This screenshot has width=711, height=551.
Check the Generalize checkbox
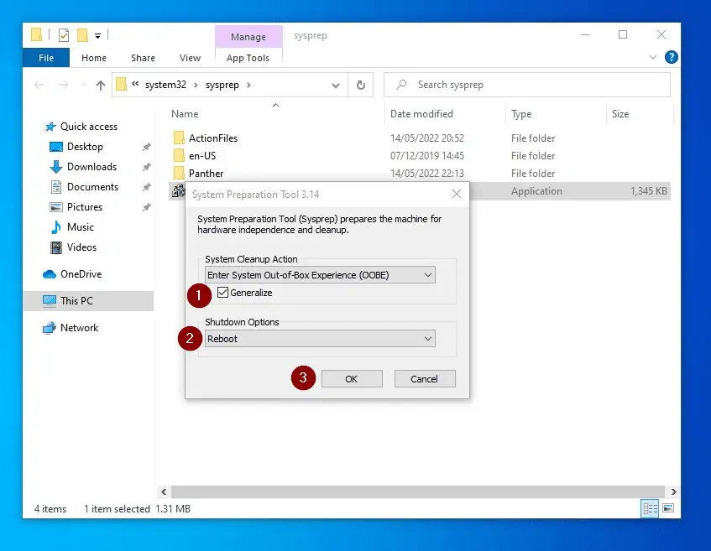[222, 292]
